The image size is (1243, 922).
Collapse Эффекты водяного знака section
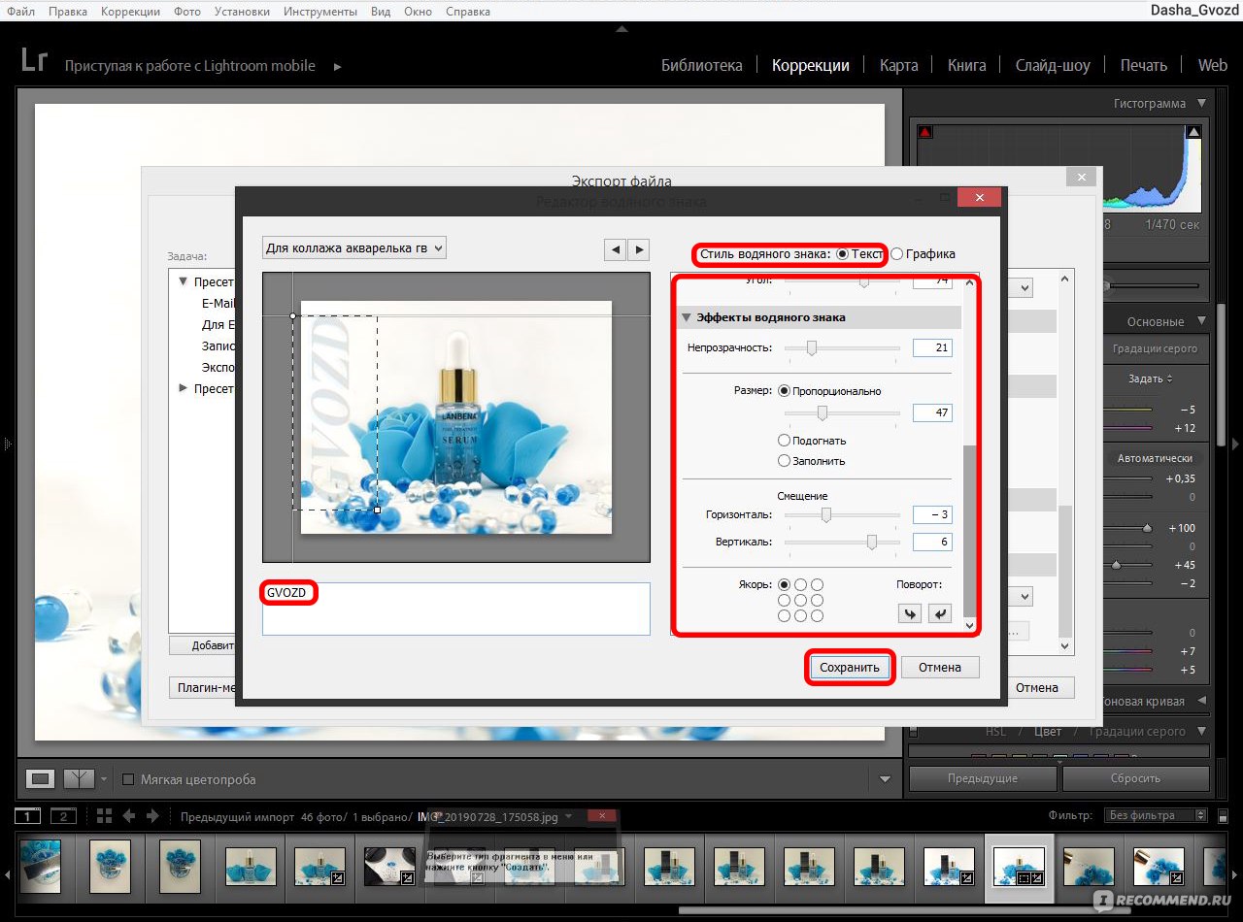(687, 317)
